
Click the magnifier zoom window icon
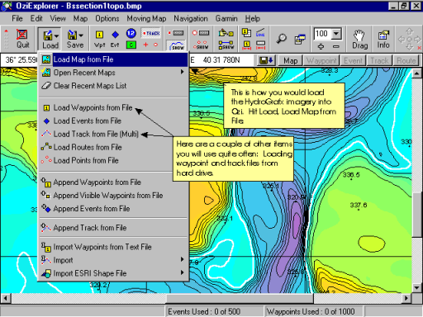point(282,39)
